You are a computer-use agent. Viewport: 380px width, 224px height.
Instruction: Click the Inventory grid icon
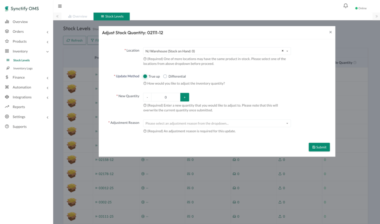7,51
